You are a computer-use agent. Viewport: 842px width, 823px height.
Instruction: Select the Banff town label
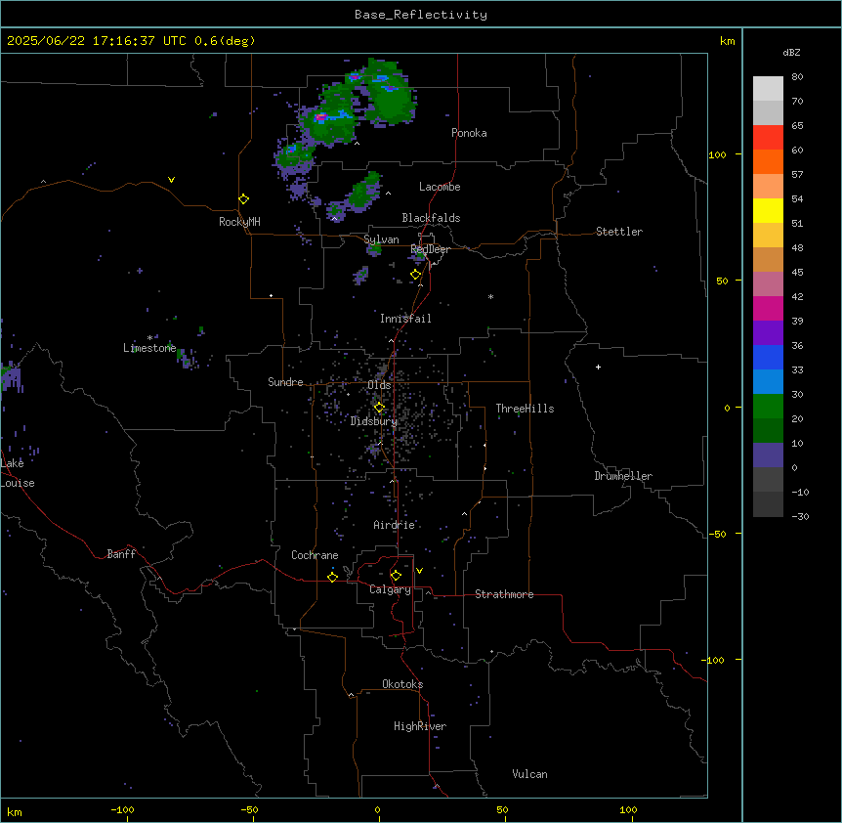tap(121, 554)
